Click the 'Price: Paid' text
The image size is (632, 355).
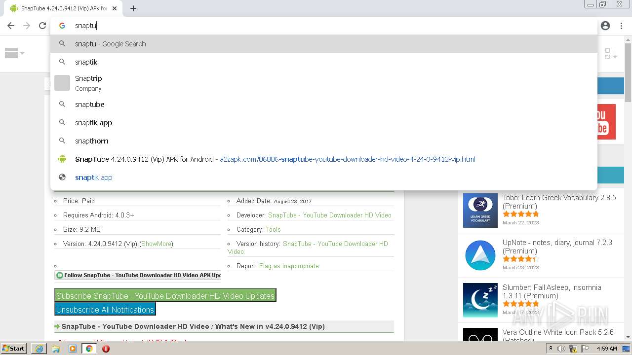79,201
